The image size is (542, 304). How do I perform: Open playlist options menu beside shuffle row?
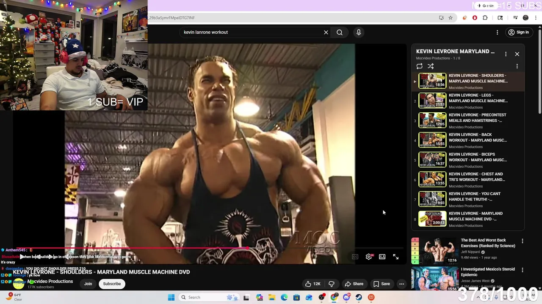tap(517, 66)
